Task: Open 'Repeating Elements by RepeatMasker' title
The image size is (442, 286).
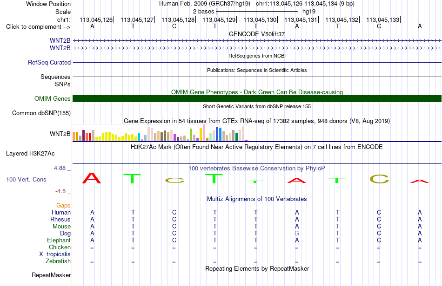Action: click(257, 268)
